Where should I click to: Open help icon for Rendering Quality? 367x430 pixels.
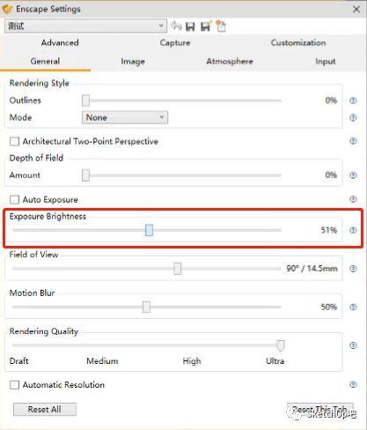(x=353, y=345)
